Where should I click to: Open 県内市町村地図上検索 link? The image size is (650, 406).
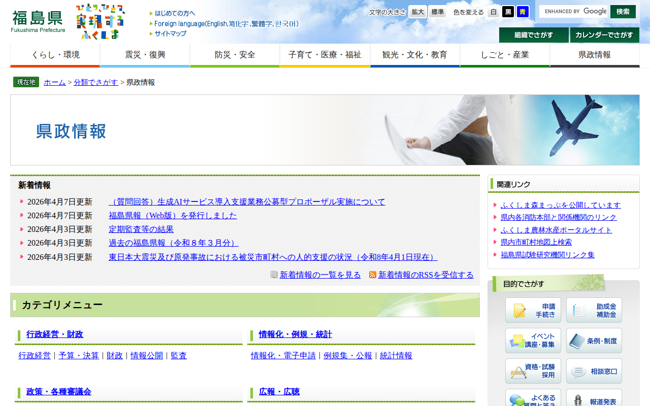(x=536, y=242)
